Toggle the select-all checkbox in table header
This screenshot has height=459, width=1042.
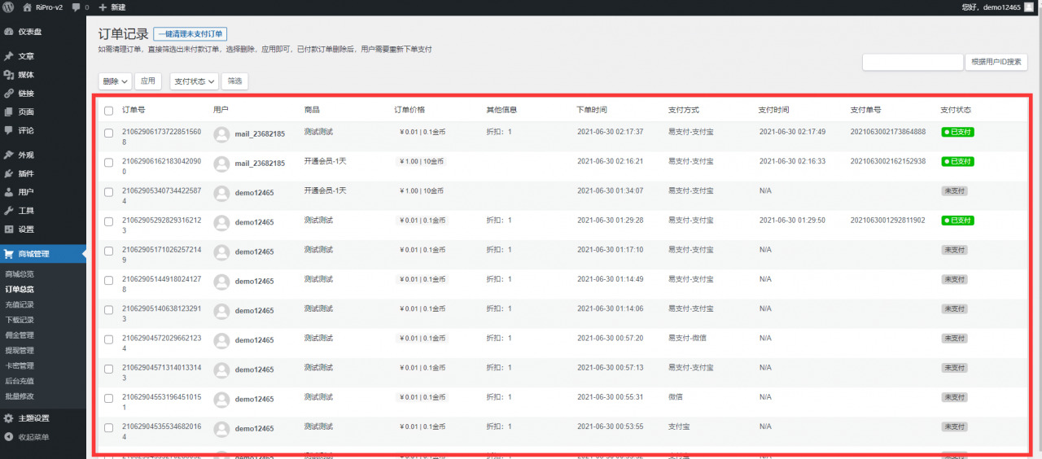click(108, 111)
